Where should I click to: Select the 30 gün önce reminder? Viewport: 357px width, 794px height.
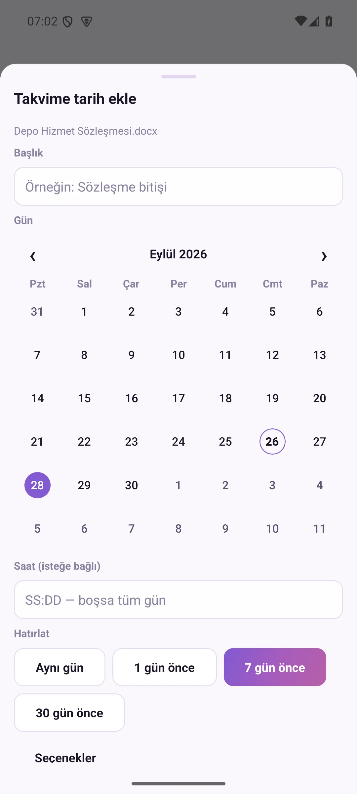click(x=69, y=713)
